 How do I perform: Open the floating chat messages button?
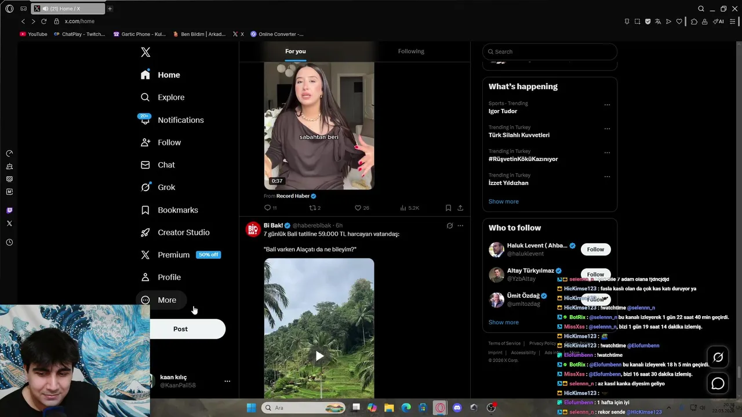coord(718,383)
